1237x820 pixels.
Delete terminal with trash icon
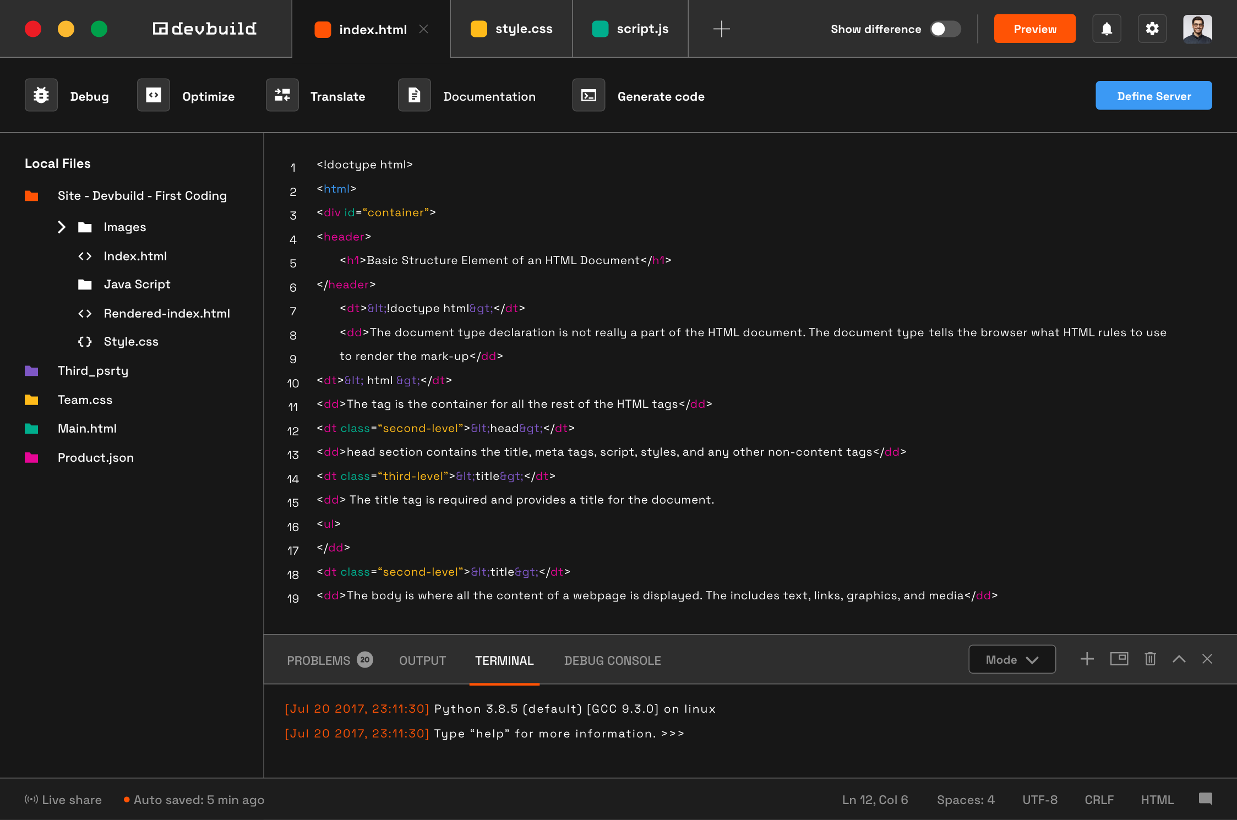1150,659
